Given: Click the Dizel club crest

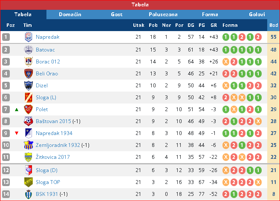Looking at the screenshot, I should [29, 86].
